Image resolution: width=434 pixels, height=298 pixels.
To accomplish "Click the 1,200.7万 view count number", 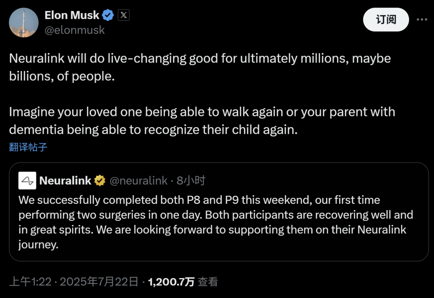I will coord(171,281).
